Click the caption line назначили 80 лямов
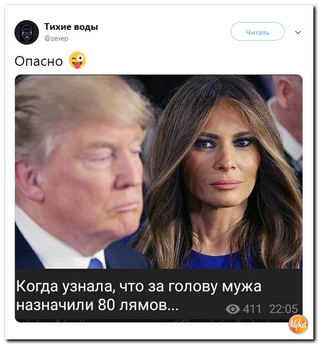 (98, 305)
